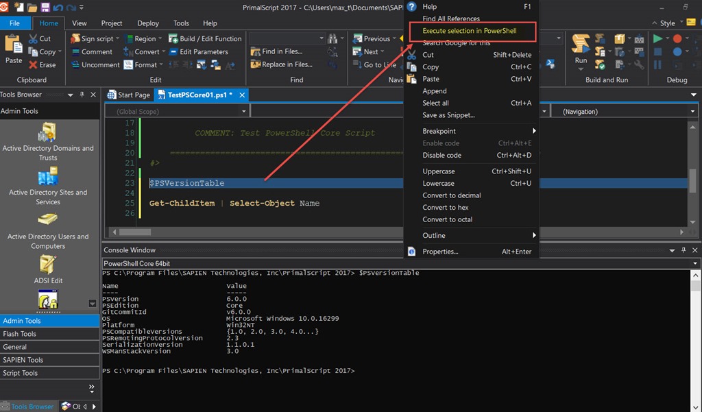This screenshot has height=412, width=702.
Task: Click the Build / Edit Function icon
Action: point(173,39)
